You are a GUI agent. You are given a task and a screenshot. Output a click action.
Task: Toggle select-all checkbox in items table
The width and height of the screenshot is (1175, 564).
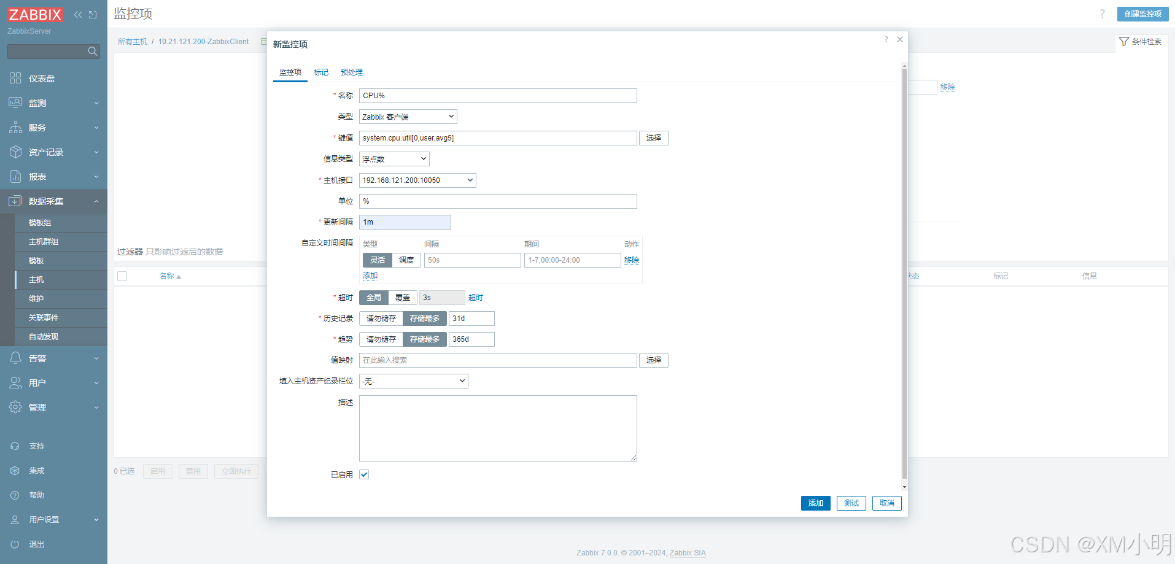(x=122, y=276)
